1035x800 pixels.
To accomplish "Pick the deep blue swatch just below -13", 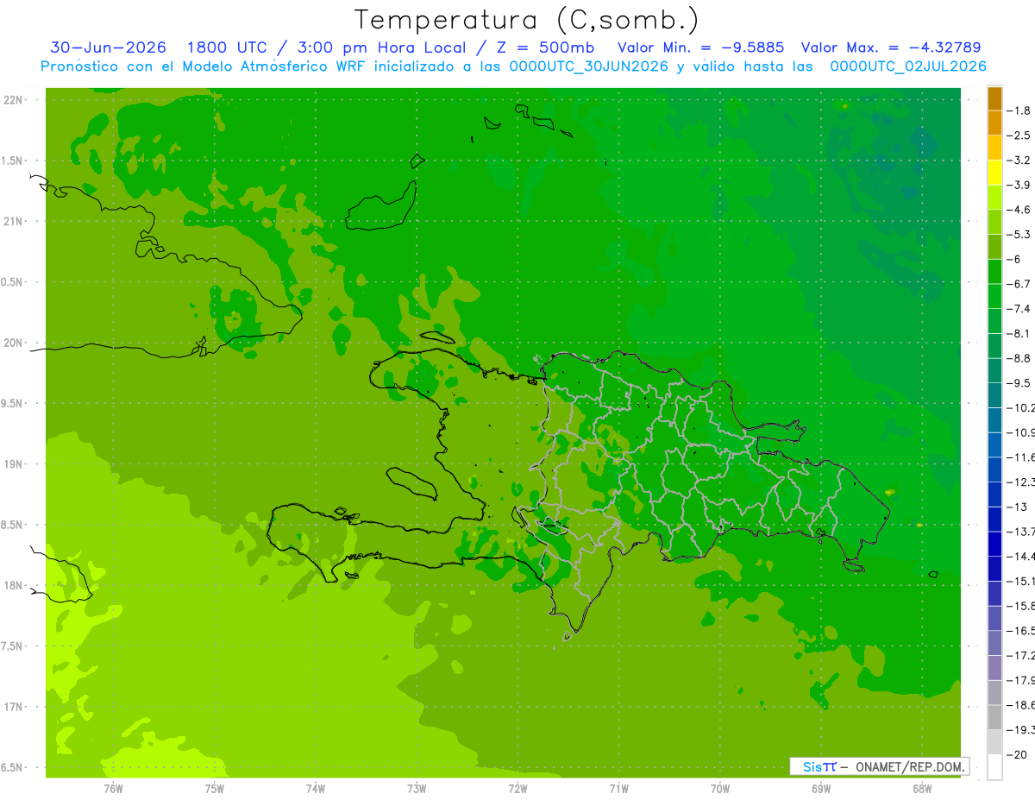I will pos(994,519).
